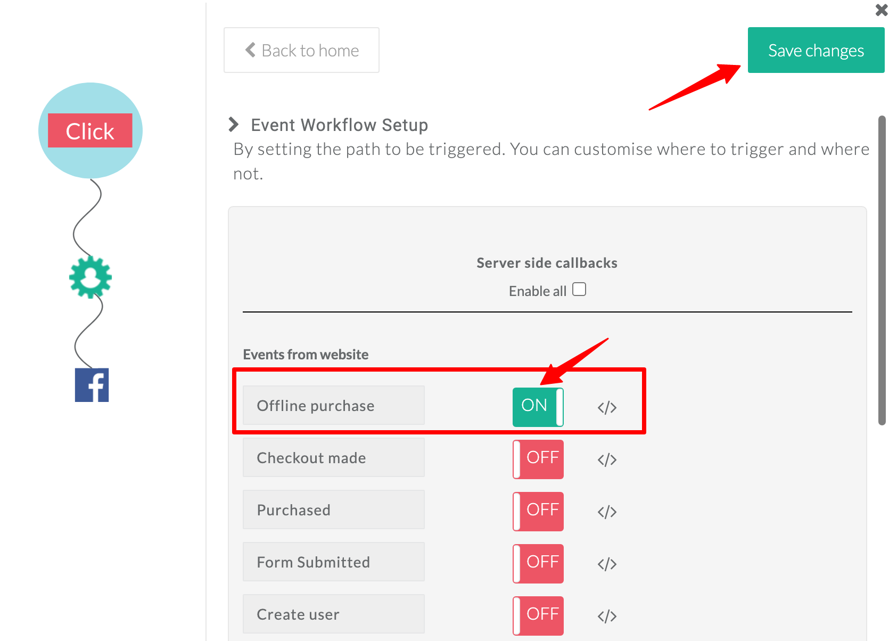The image size is (889, 641).
Task: Select the Click trigger node
Action: [x=90, y=130]
